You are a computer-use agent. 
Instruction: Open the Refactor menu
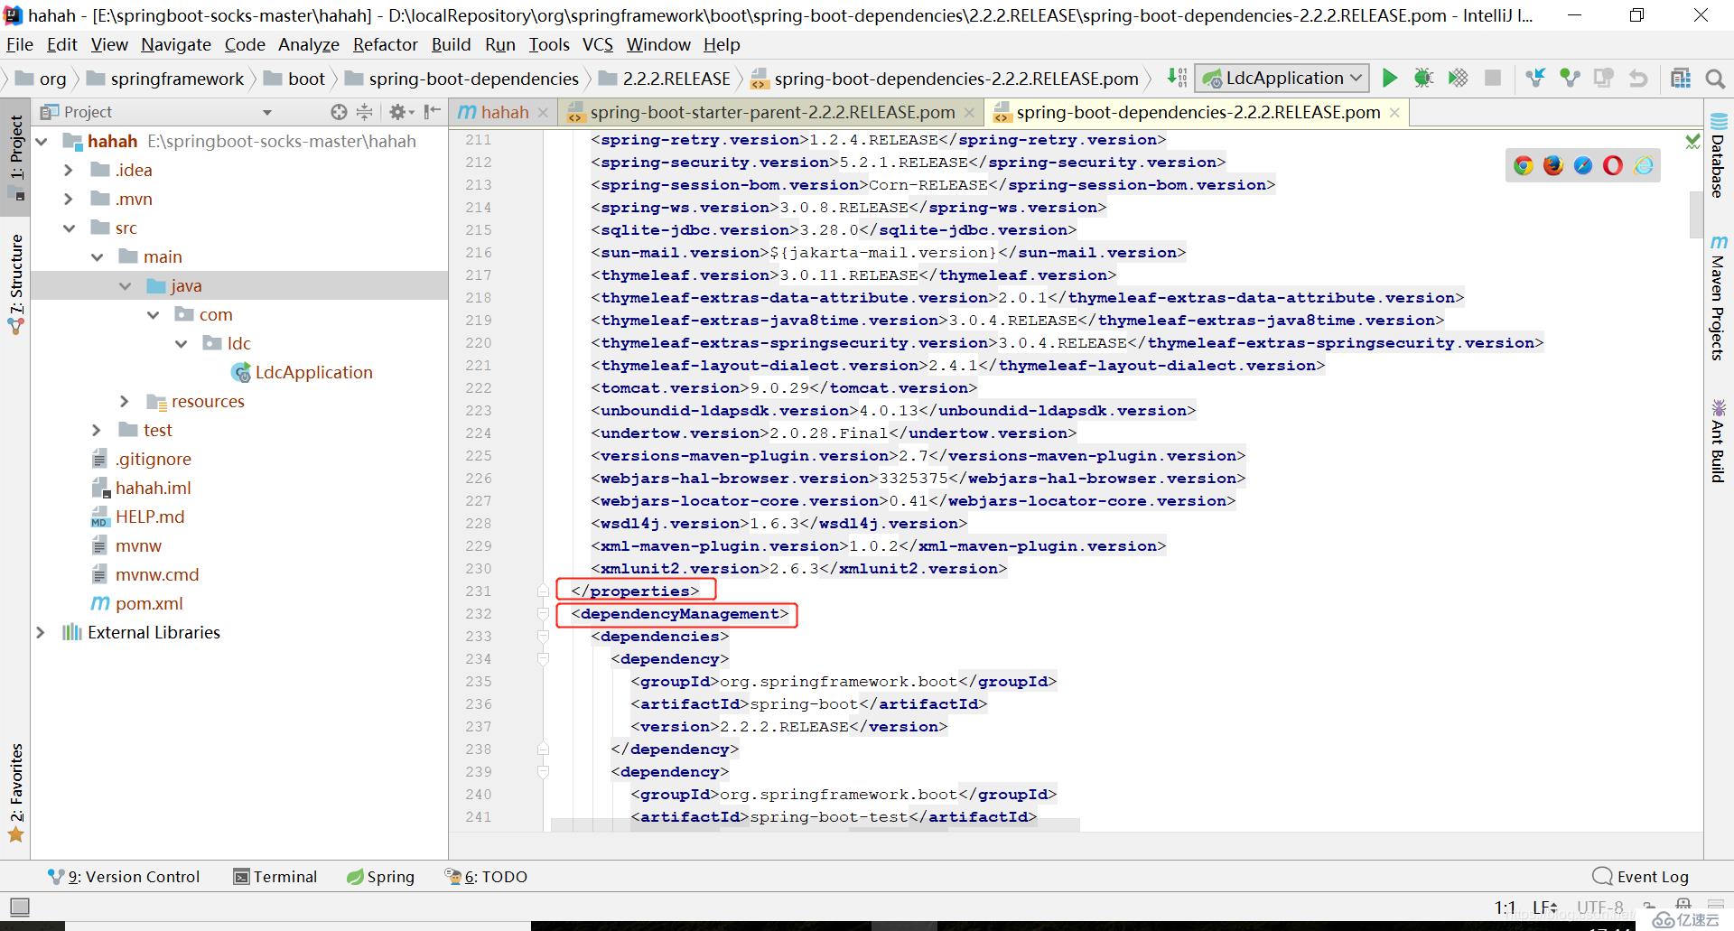(x=385, y=44)
